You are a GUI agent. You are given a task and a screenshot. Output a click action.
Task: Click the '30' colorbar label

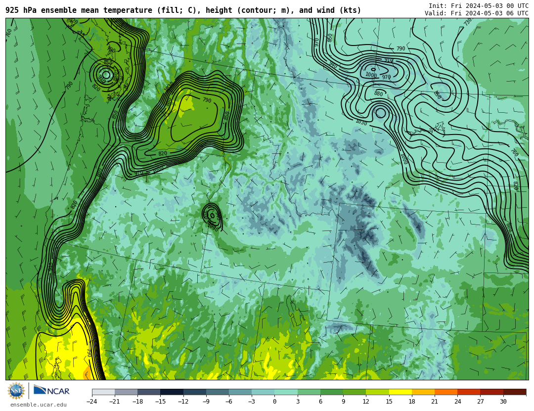[503, 402]
